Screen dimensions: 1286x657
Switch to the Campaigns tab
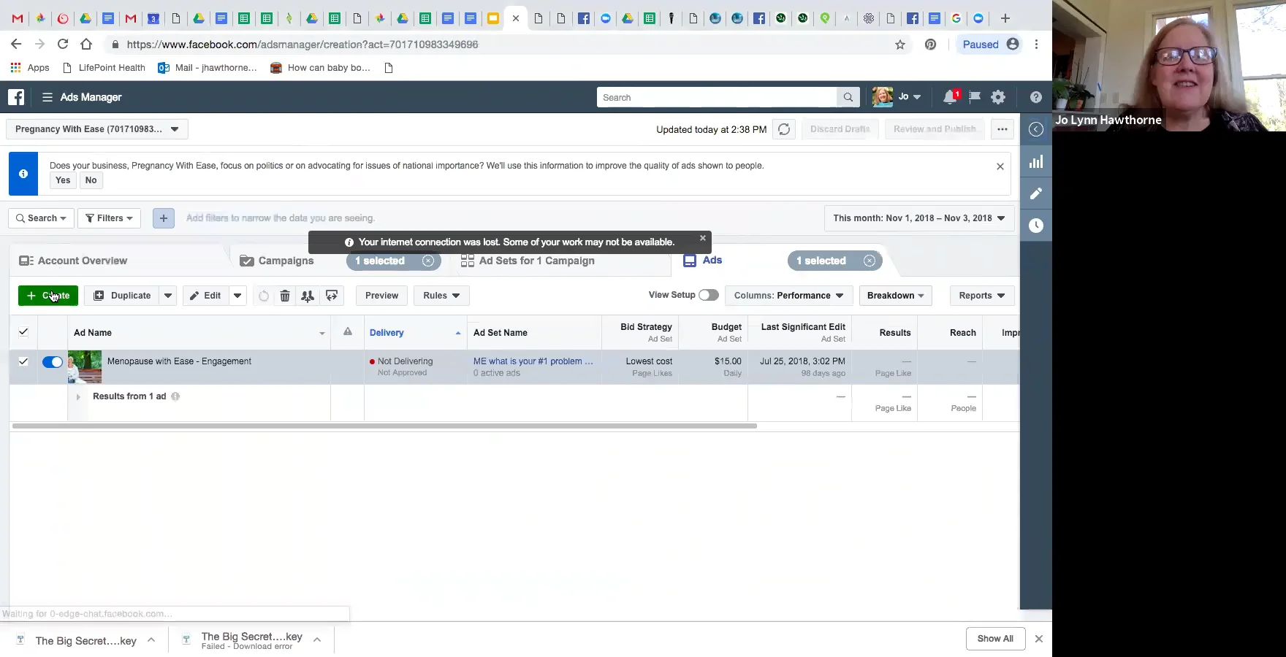[x=285, y=261]
